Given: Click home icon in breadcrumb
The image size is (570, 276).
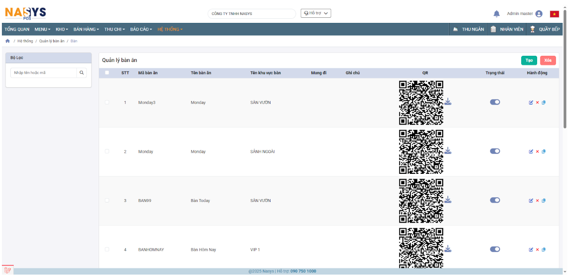Looking at the screenshot, I should point(8,41).
